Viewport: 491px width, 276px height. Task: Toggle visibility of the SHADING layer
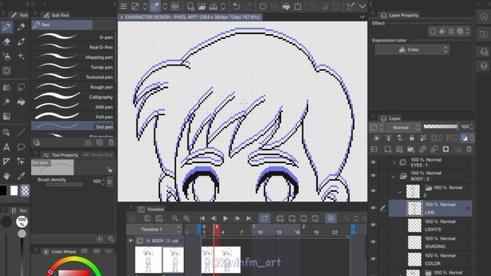click(373, 242)
